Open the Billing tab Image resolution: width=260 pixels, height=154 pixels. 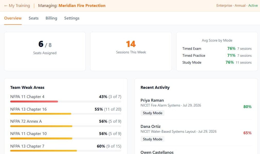pyautogui.click(x=51, y=18)
